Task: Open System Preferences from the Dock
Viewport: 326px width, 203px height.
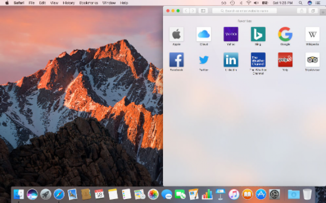Action: [274, 194]
